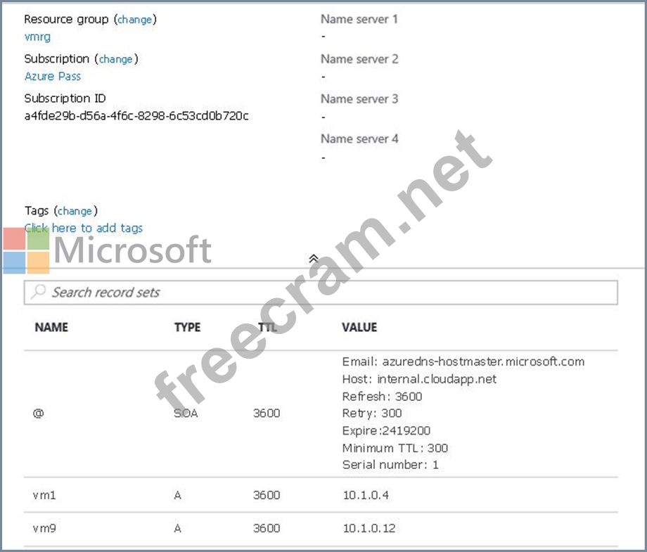
Task: Select the TTL 3600 of the SOA record
Action: [267, 413]
